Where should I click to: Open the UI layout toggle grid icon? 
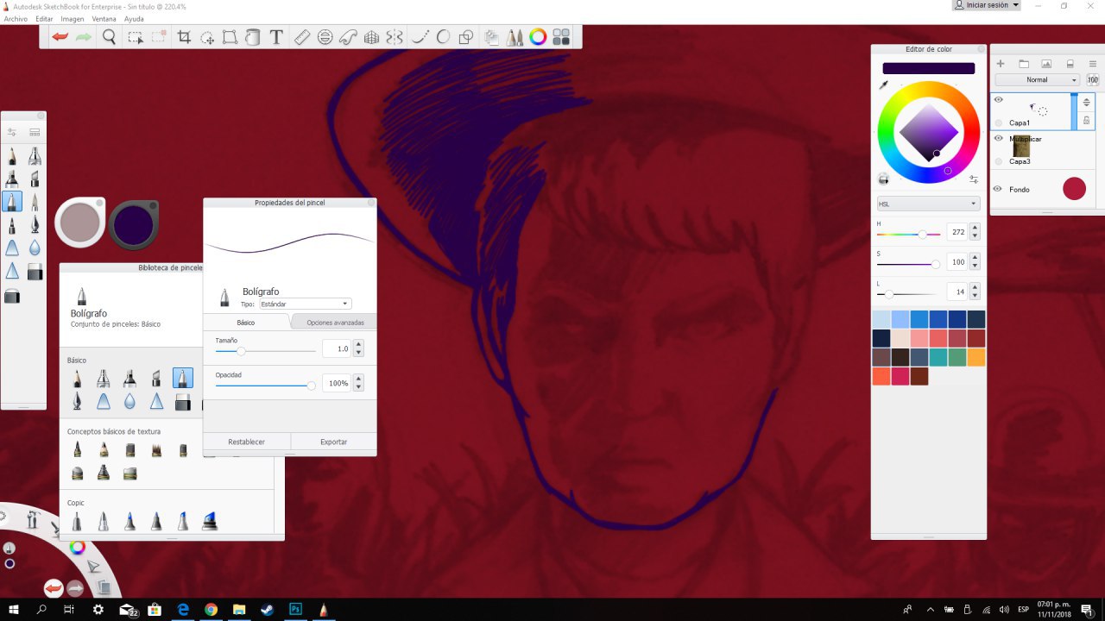pos(561,37)
